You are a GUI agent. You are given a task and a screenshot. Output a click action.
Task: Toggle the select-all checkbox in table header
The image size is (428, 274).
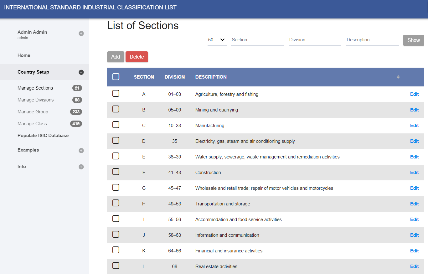116,77
